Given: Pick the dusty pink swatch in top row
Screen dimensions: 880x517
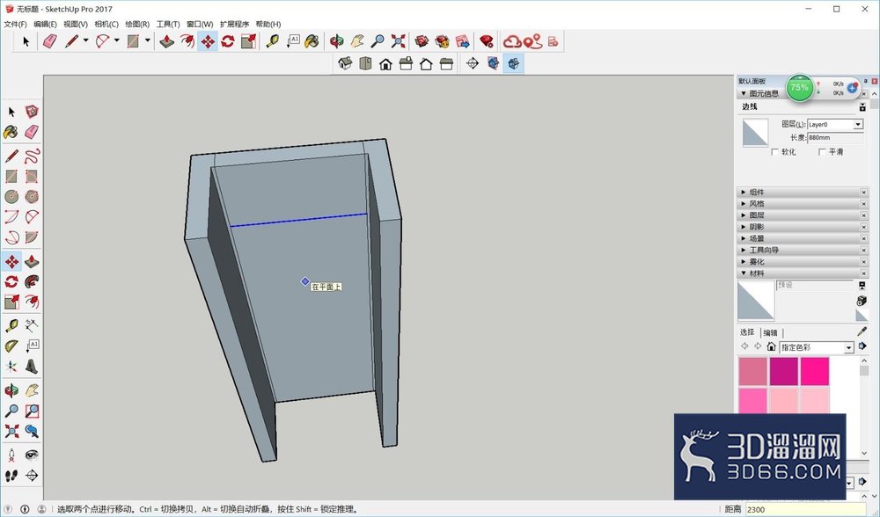Looking at the screenshot, I should 752,371.
